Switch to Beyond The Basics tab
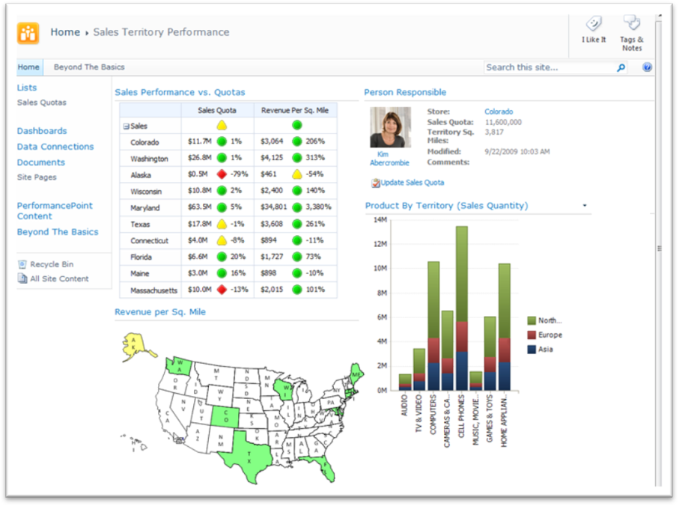The width and height of the screenshot is (679, 506). pyautogui.click(x=89, y=67)
